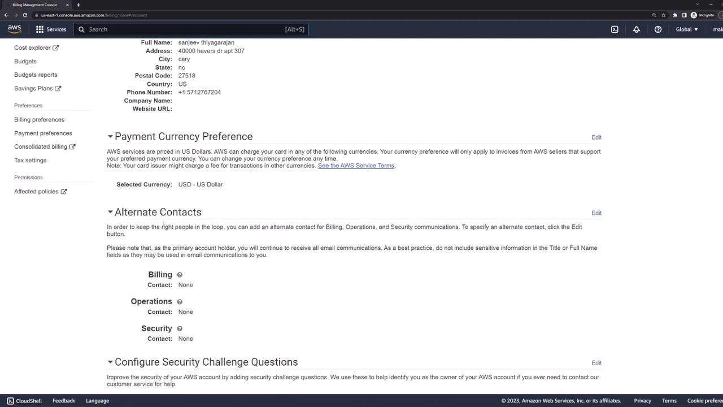The height and width of the screenshot is (407, 723).
Task: Toggle the browser side panel icon
Action: click(684, 15)
